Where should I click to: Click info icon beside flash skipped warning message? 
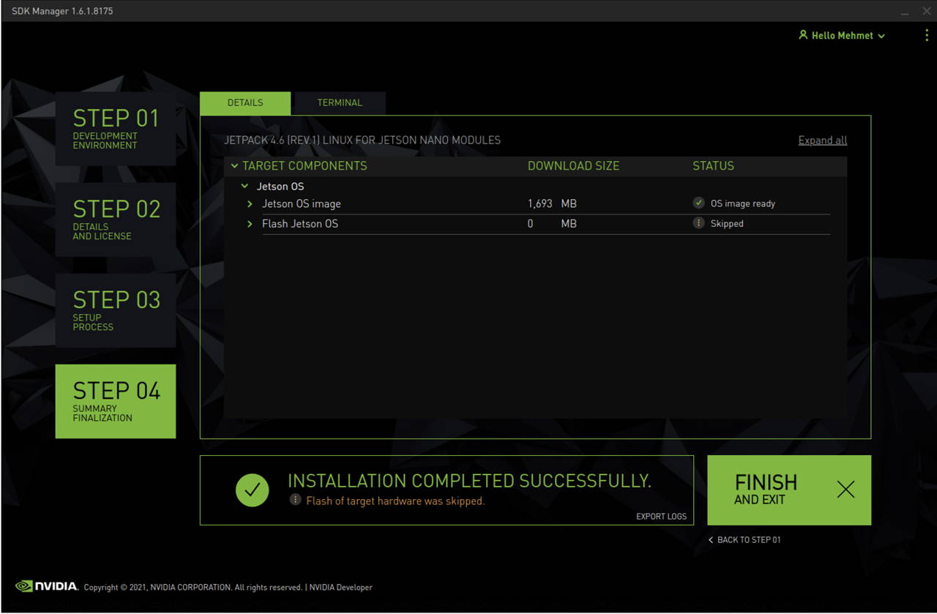click(x=296, y=501)
